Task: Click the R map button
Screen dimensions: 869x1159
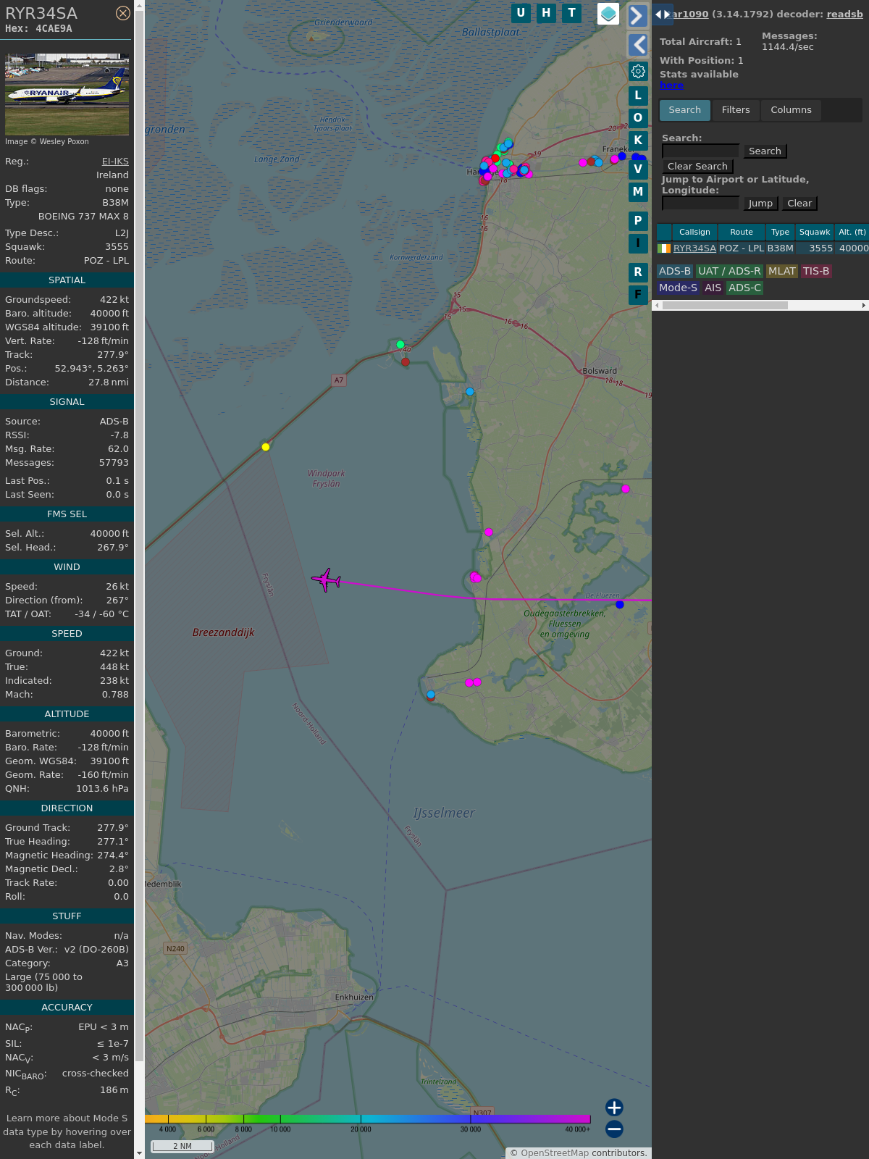Action: click(638, 272)
